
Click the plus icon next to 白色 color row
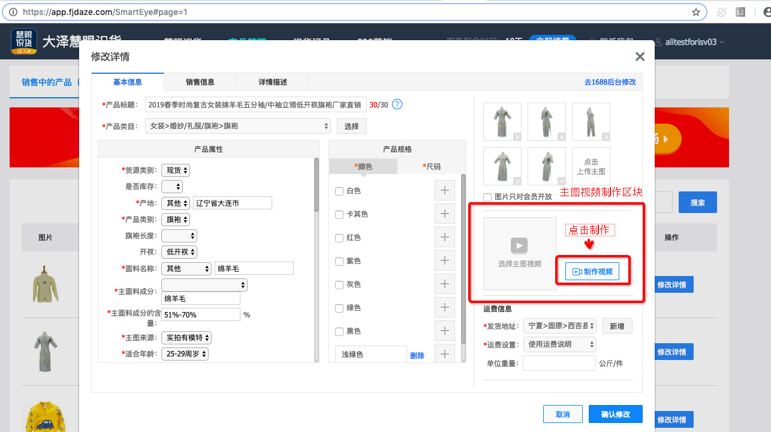[444, 190]
